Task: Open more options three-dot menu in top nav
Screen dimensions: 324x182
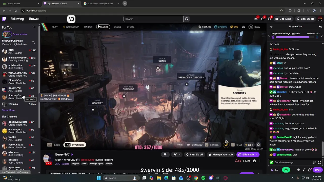Action: point(46,19)
